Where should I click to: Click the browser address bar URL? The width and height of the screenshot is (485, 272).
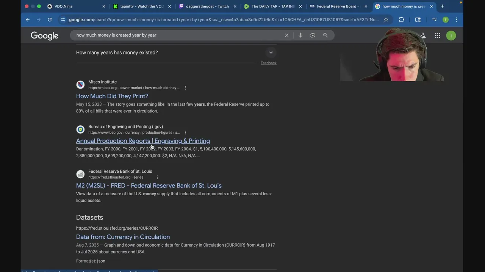[224, 20]
